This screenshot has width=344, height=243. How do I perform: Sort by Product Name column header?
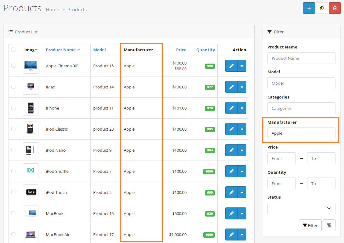coord(63,50)
